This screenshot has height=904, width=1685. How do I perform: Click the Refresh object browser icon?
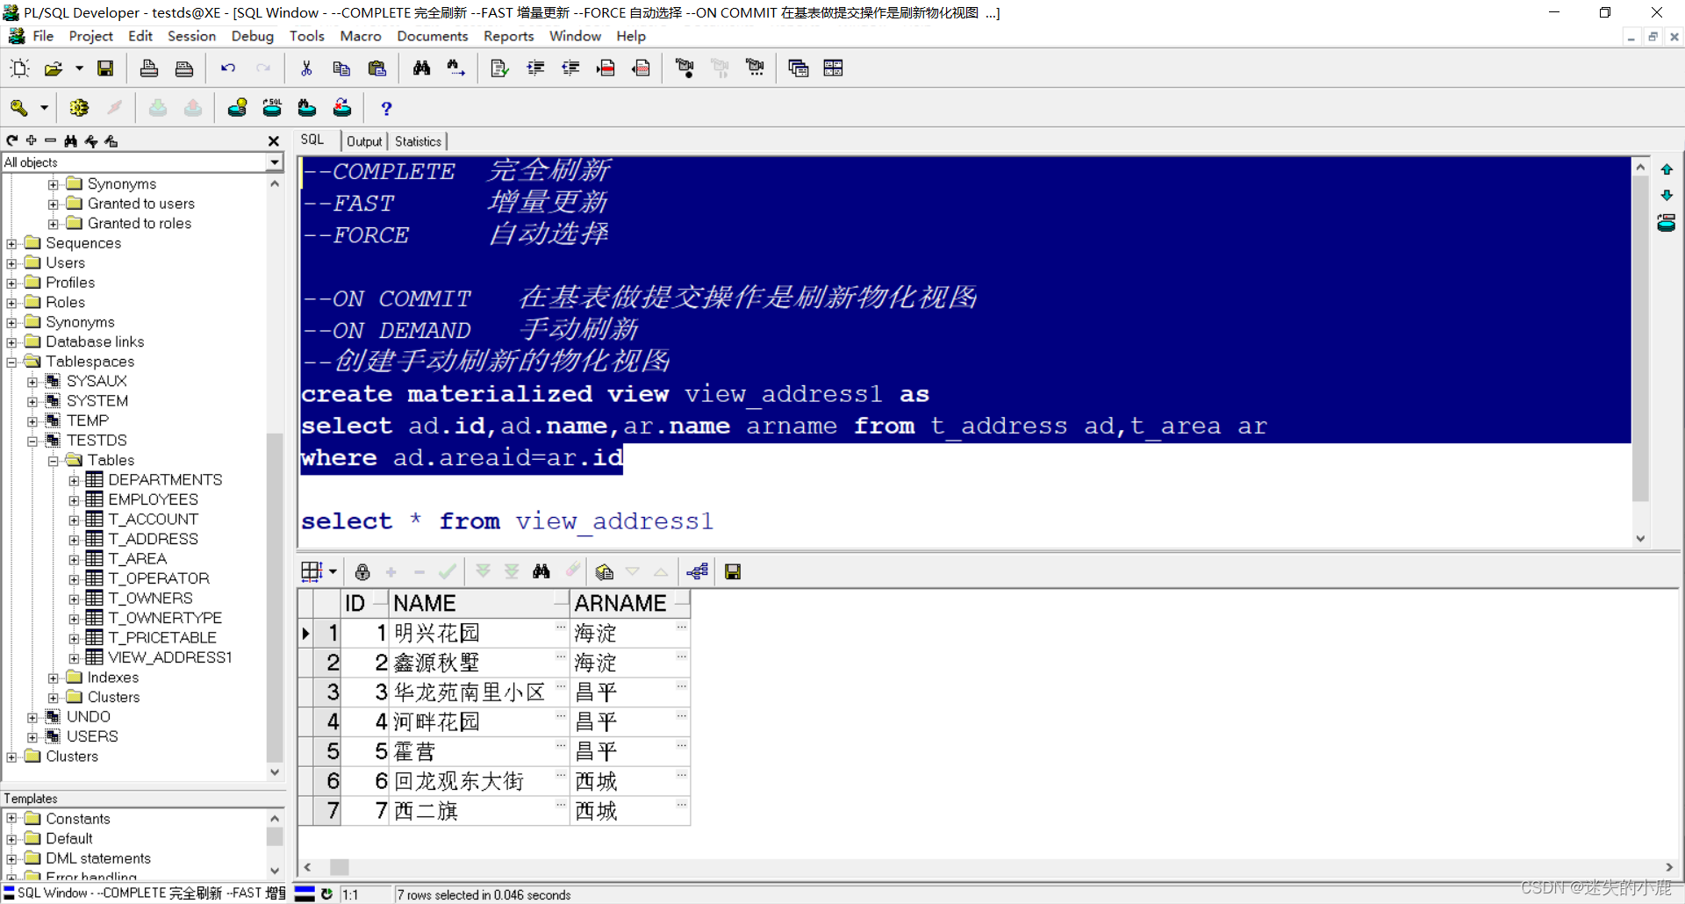[x=12, y=140]
